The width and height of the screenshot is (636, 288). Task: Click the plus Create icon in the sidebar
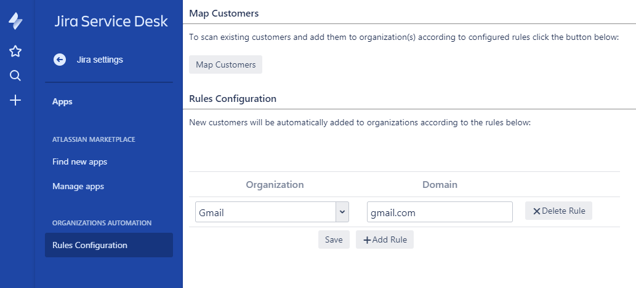pyautogui.click(x=16, y=100)
